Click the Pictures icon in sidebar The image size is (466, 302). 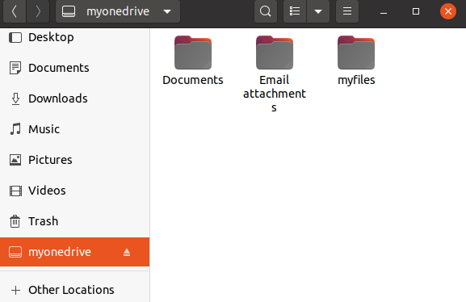(15, 160)
